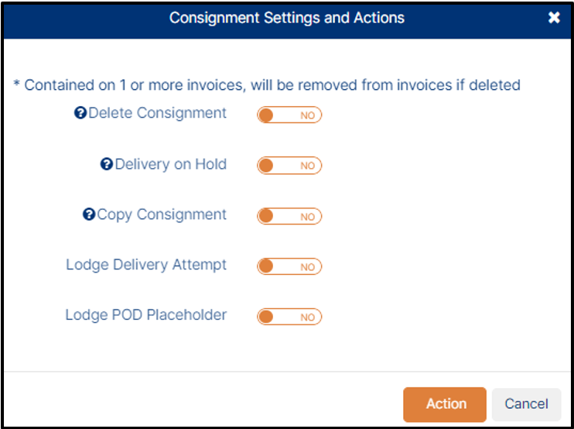Click the Delete Consignment label text
Viewport: 574px width, 429px height.
[157, 113]
